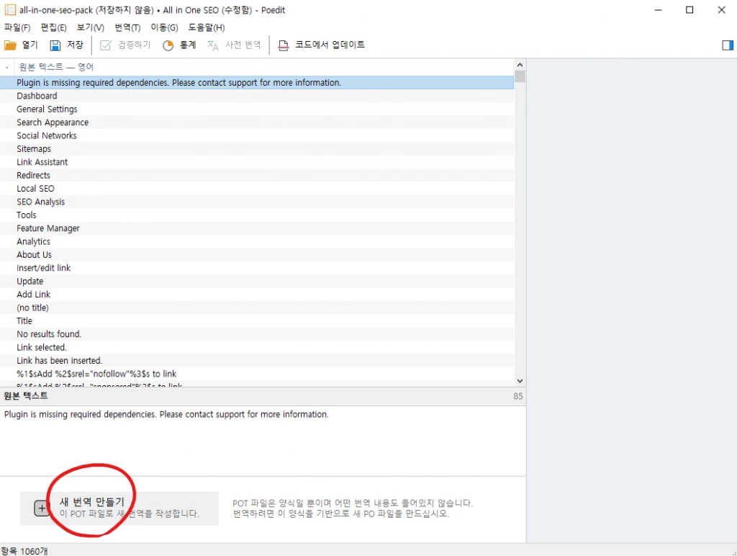
Task: Select the 'Insert/edit link' row
Action: point(257,268)
